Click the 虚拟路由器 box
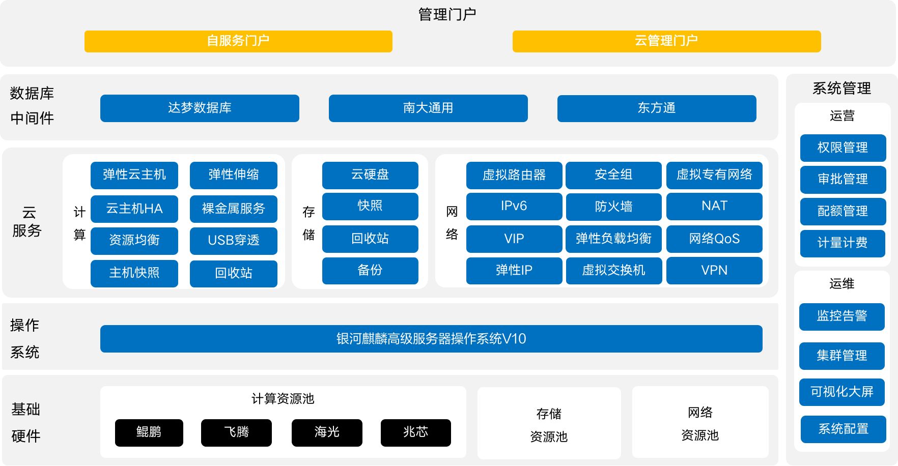The width and height of the screenshot is (898, 466). click(x=514, y=175)
